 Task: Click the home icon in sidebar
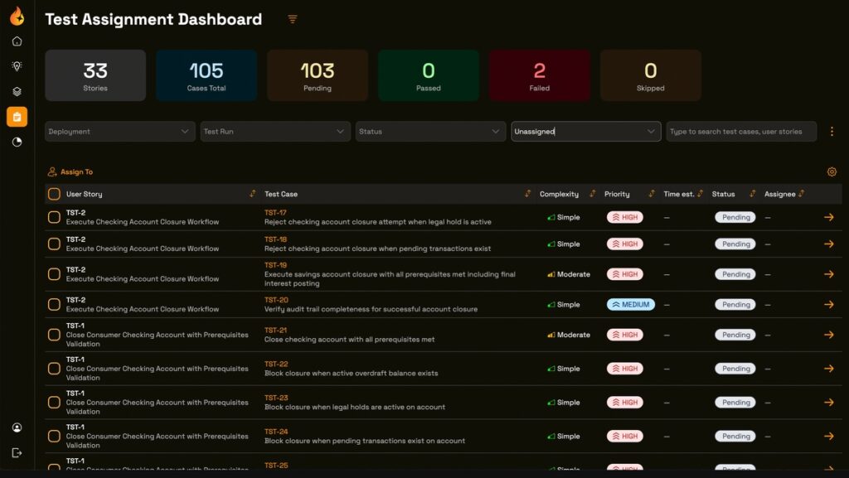(x=17, y=41)
